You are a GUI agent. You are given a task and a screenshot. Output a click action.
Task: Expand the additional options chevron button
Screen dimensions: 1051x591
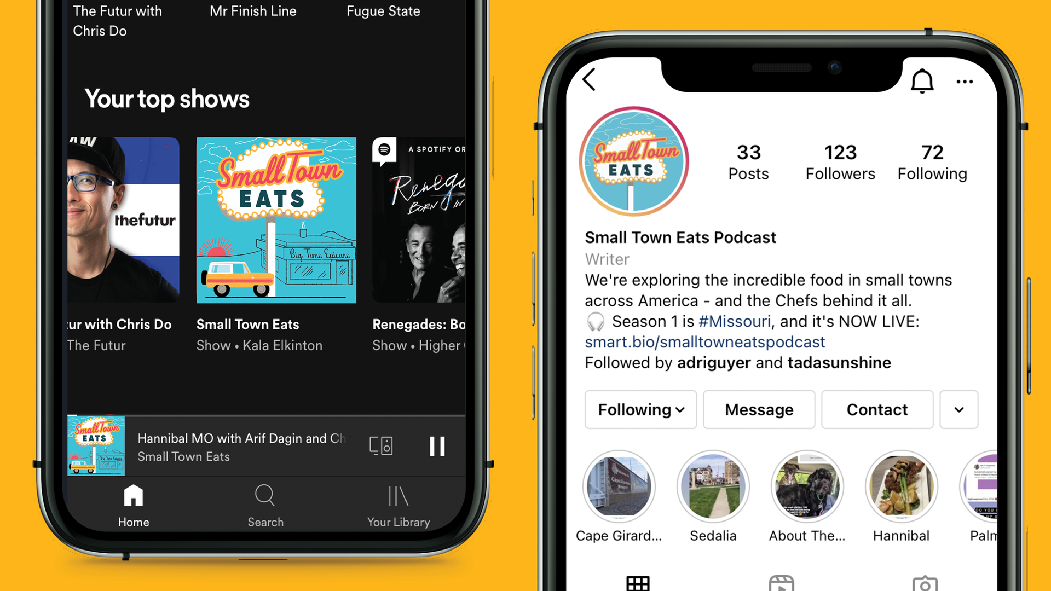[958, 410]
